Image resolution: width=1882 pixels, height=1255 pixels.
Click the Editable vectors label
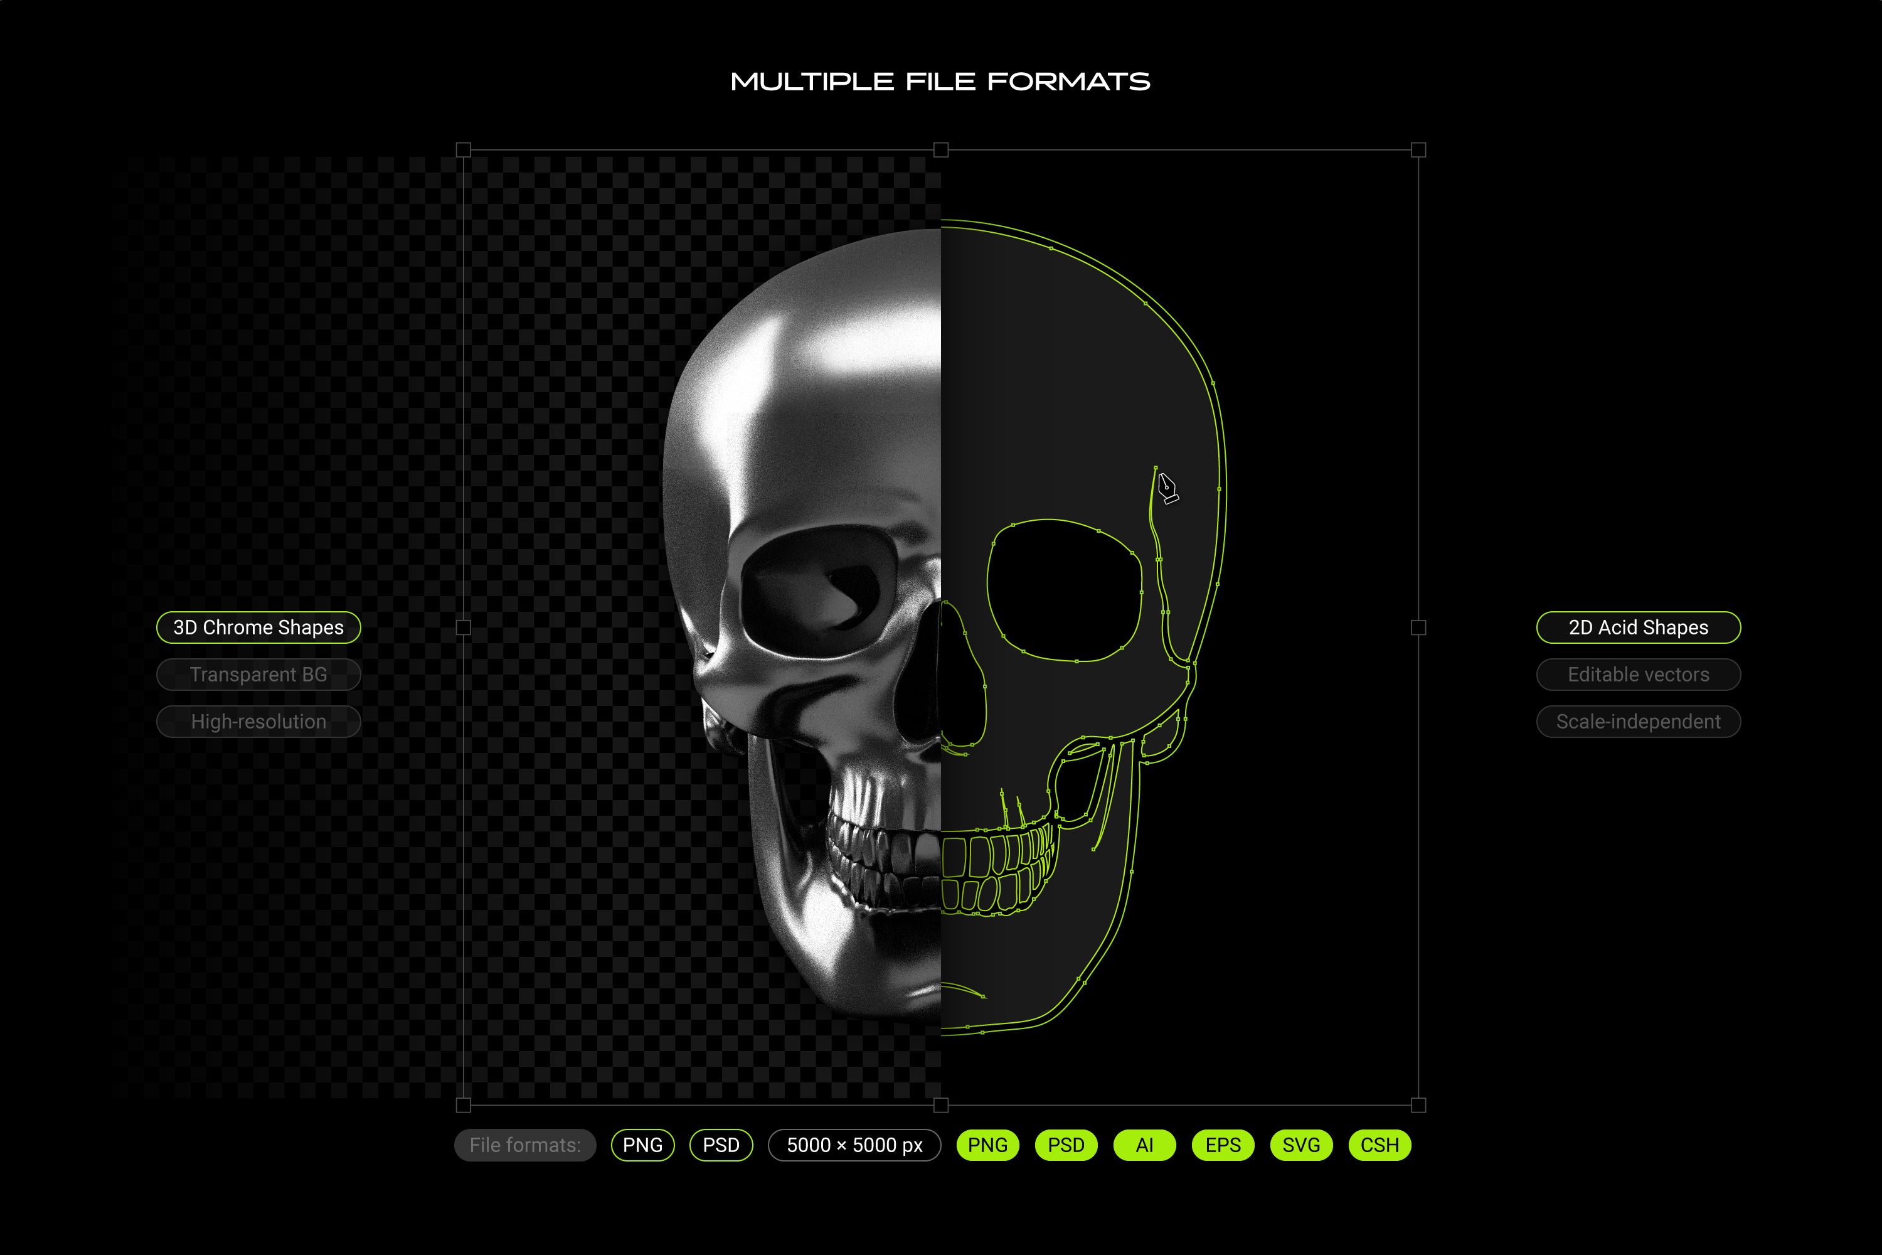(1638, 675)
